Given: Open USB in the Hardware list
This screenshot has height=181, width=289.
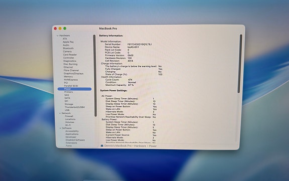Looking at the screenshot, I should tap(67, 110).
